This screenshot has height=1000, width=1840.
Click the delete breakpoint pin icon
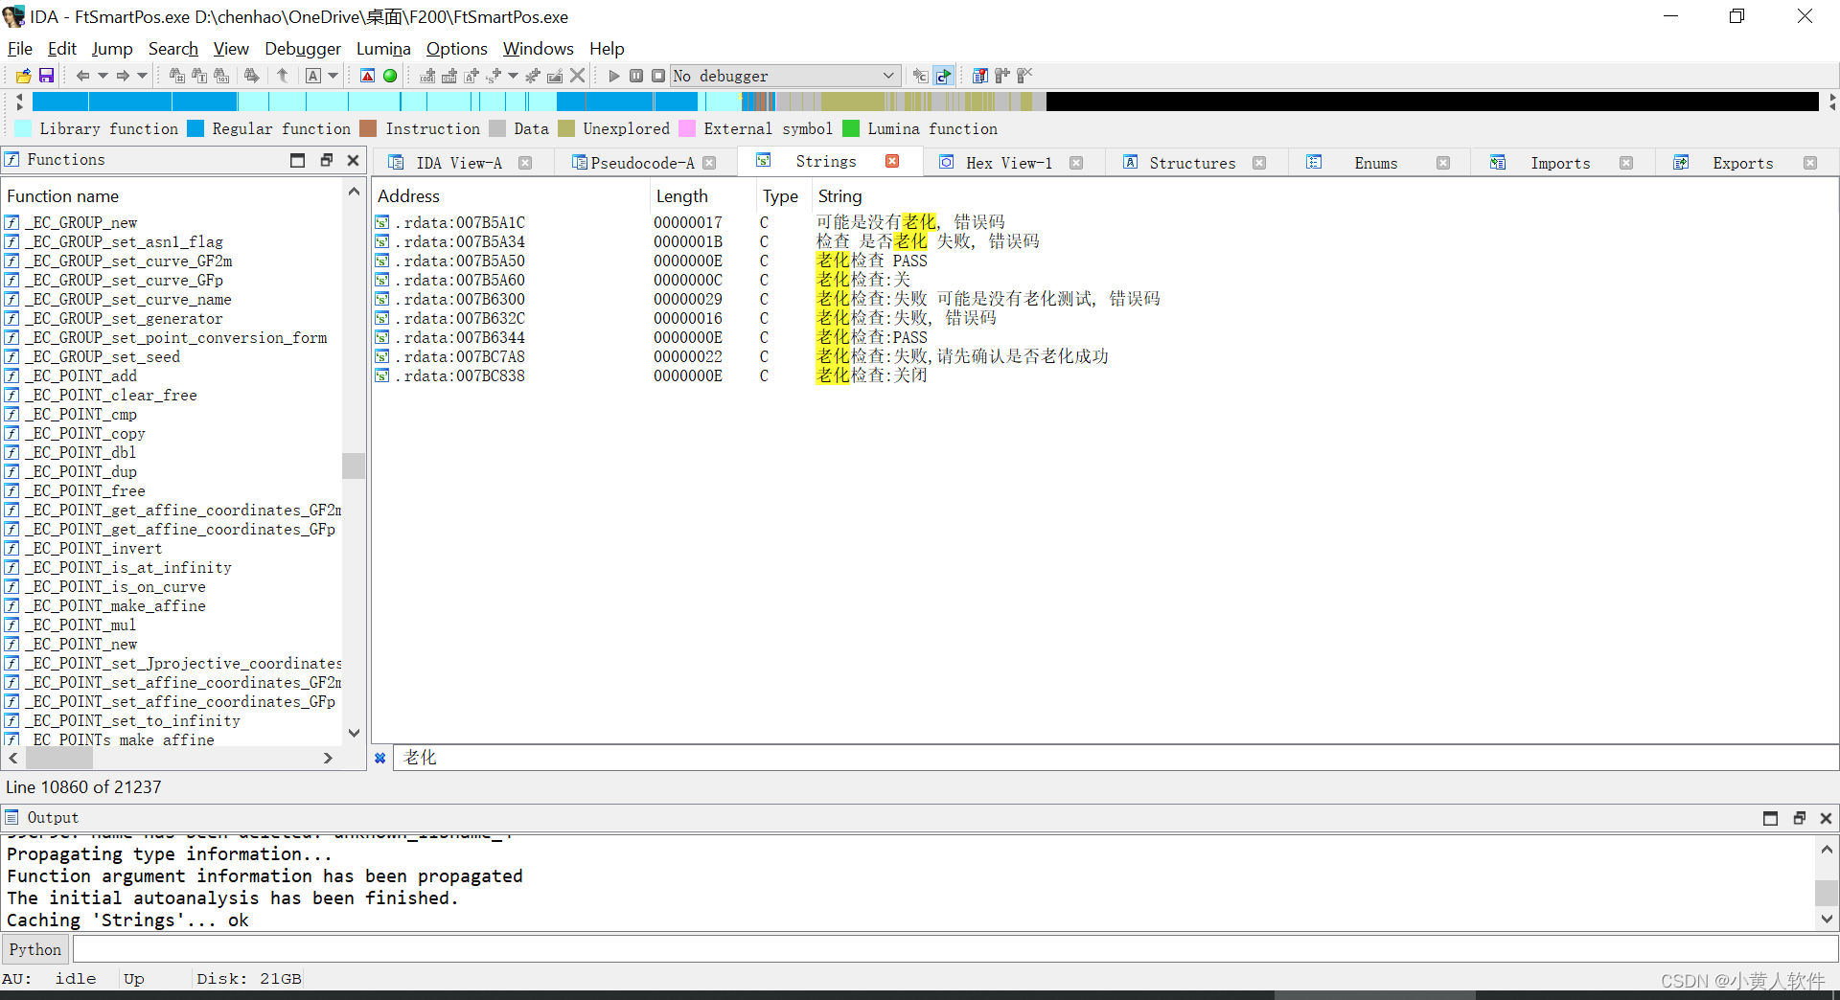[x=1024, y=76]
